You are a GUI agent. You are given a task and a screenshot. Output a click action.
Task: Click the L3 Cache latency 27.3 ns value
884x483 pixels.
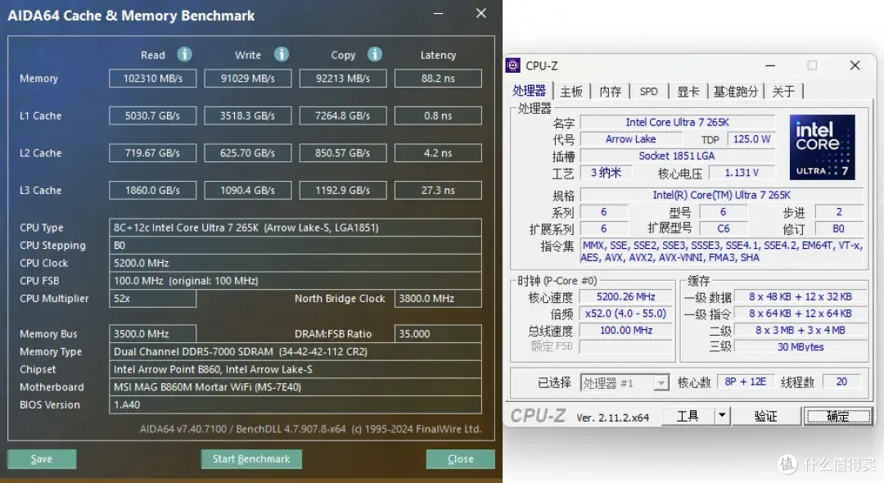tap(438, 191)
